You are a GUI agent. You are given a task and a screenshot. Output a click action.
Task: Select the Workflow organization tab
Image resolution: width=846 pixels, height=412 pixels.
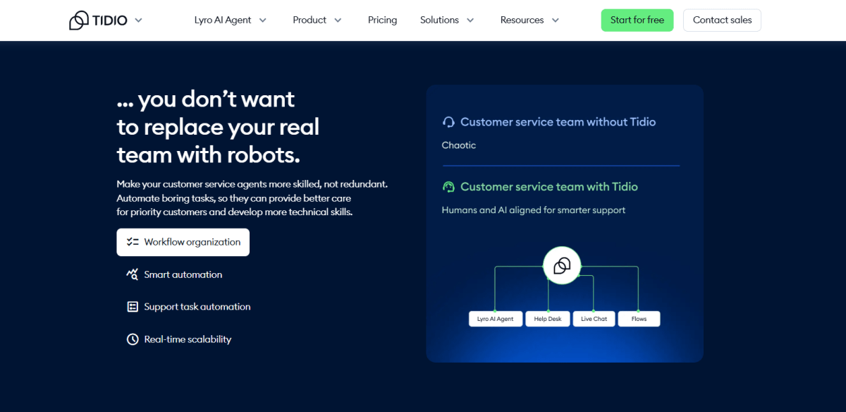(183, 242)
